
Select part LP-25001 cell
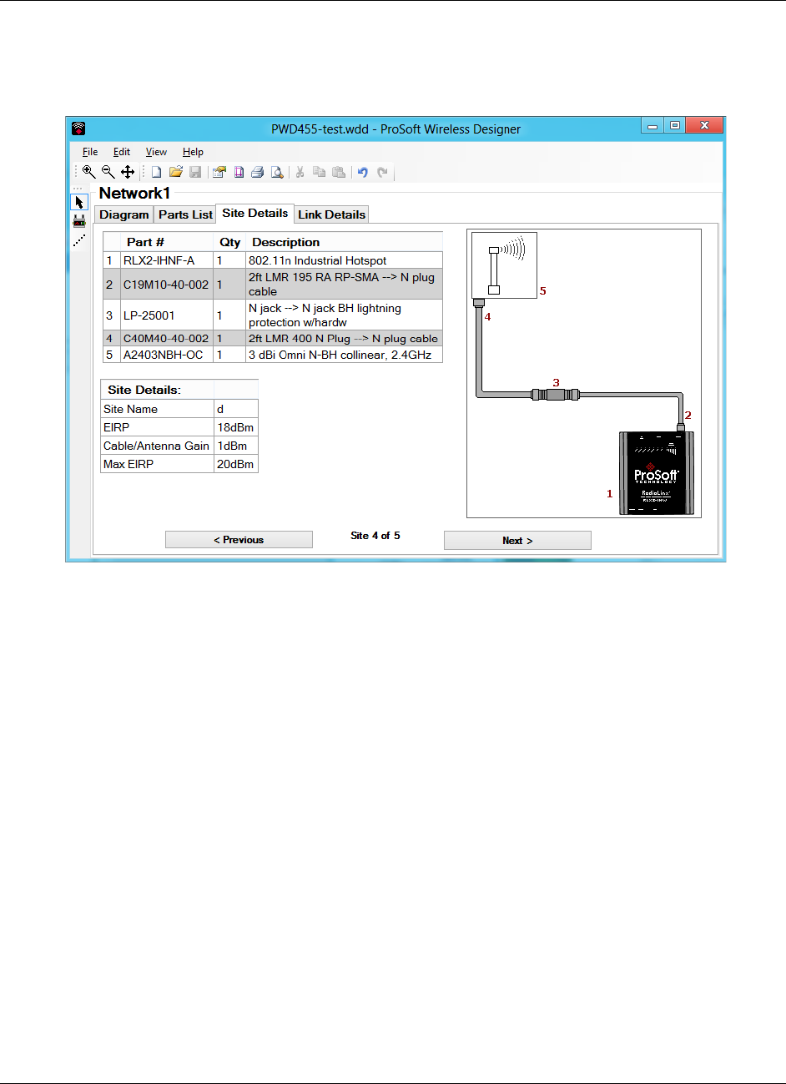tap(168, 315)
